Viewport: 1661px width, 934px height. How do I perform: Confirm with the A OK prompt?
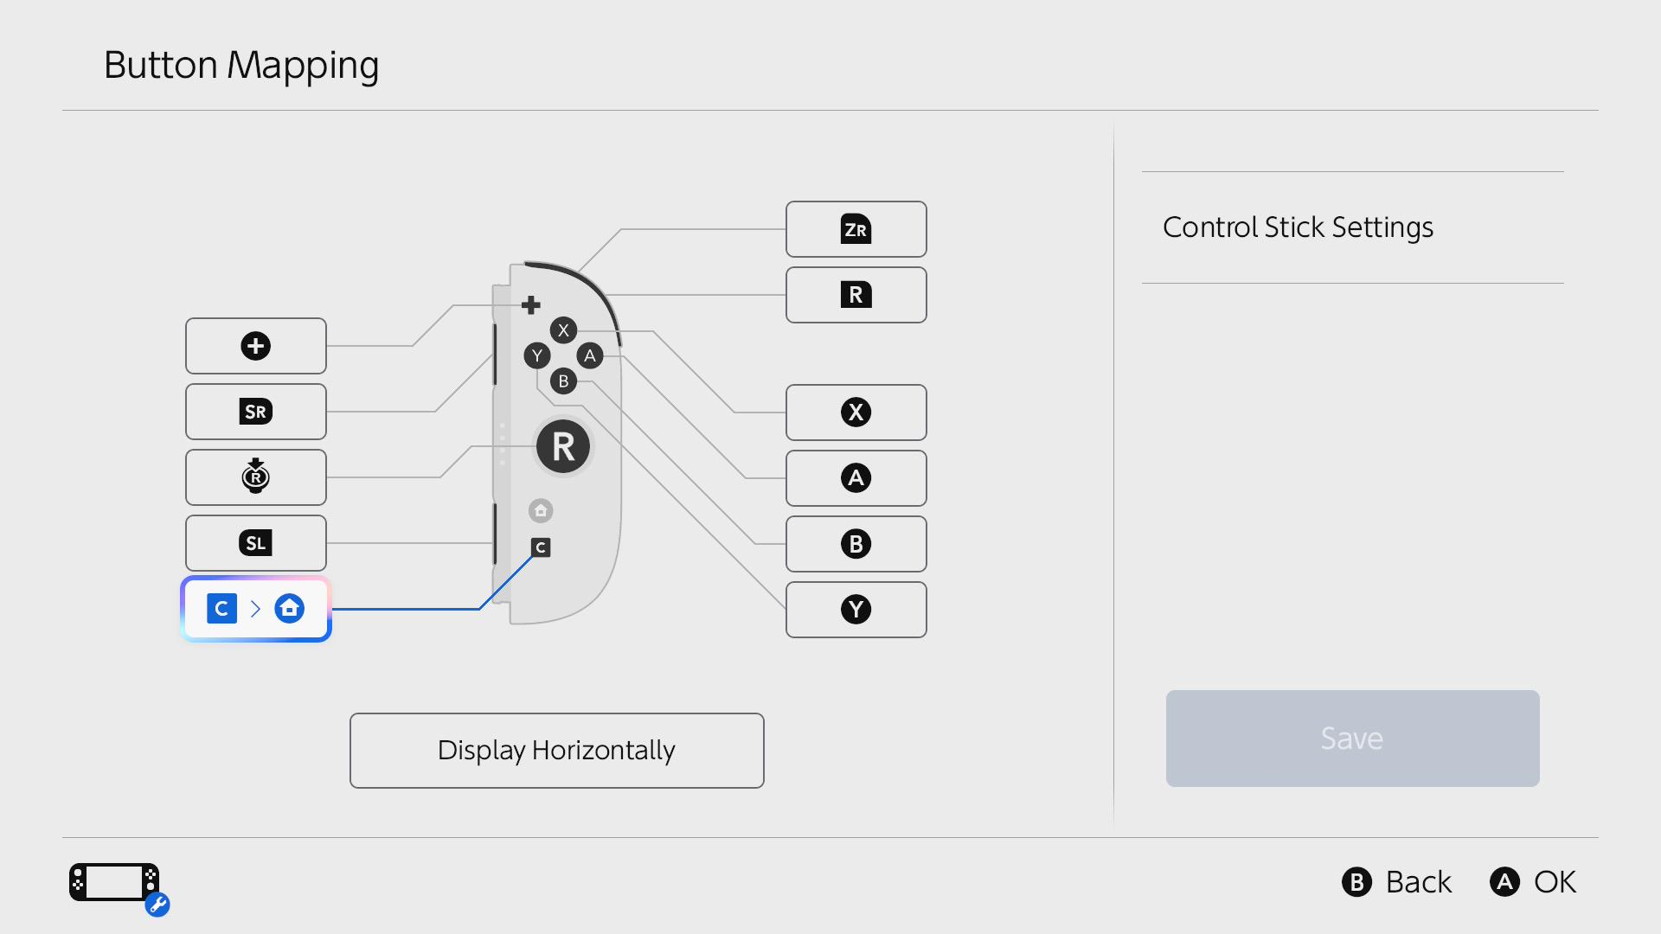(x=1533, y=882)
